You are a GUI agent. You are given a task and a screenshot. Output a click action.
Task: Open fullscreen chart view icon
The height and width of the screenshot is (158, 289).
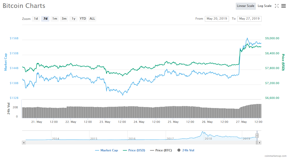click(277, 6)
